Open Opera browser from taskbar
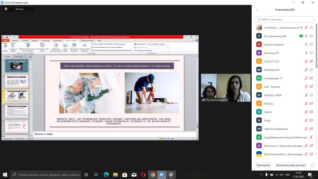 pos(143,174)
